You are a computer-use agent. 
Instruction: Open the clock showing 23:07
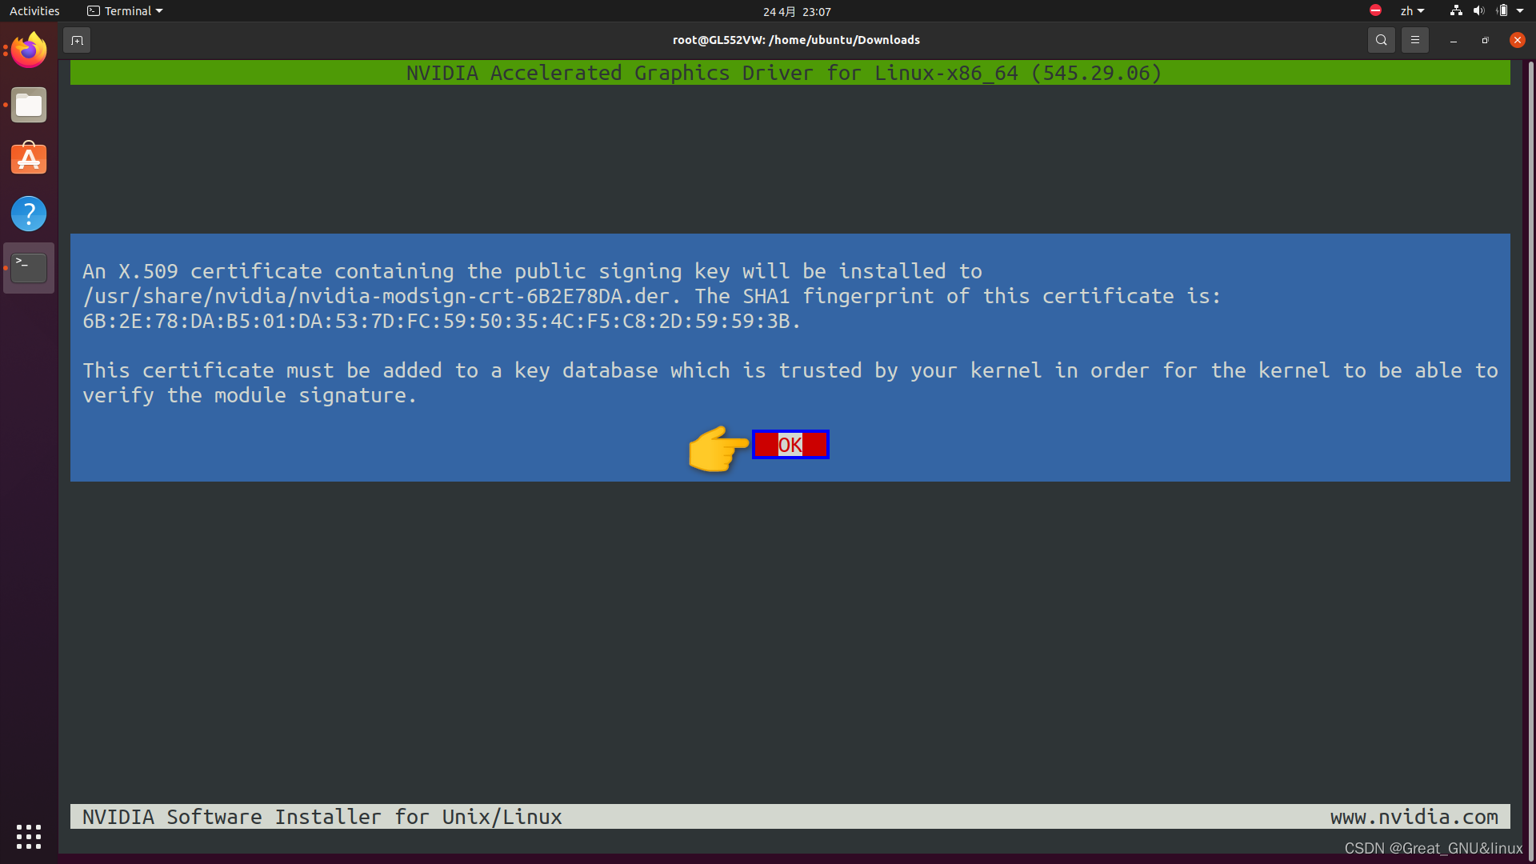click(x=797, y=11)
